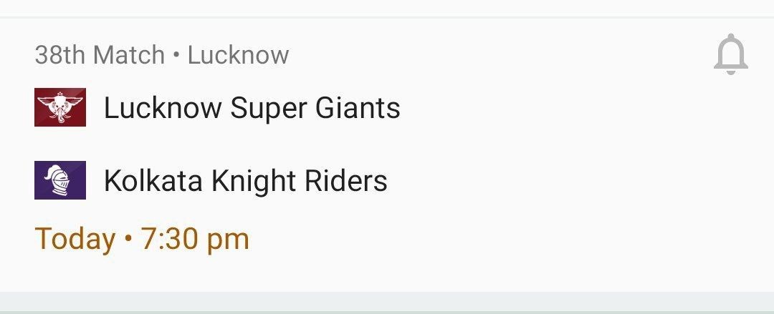Click the bullet between Today and time

pyautogui.click(x=128, y=239)
